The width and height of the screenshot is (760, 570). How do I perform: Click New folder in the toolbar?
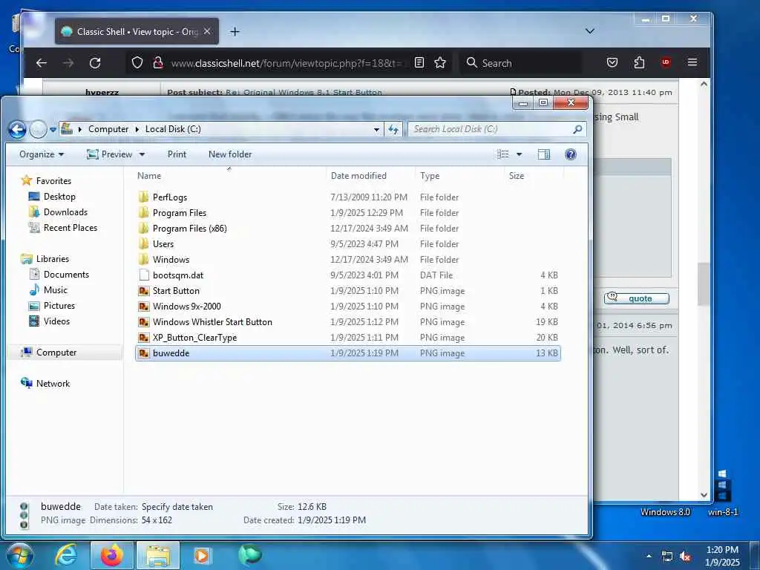230,154
